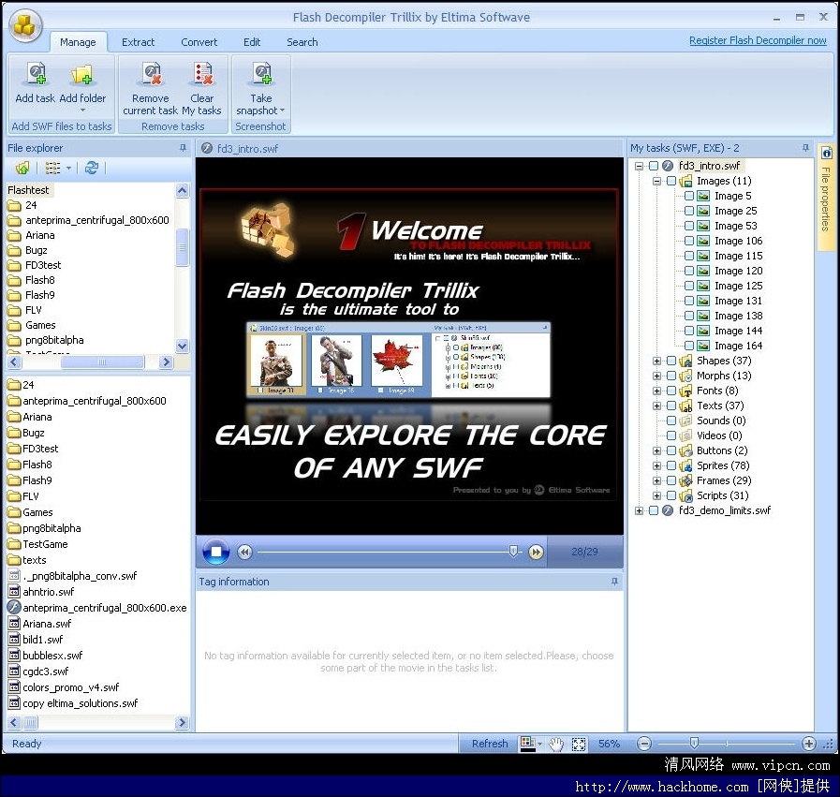Expand the fd3_demo_limits.swf node
840x797 pixels.
[x=639, y=511]
